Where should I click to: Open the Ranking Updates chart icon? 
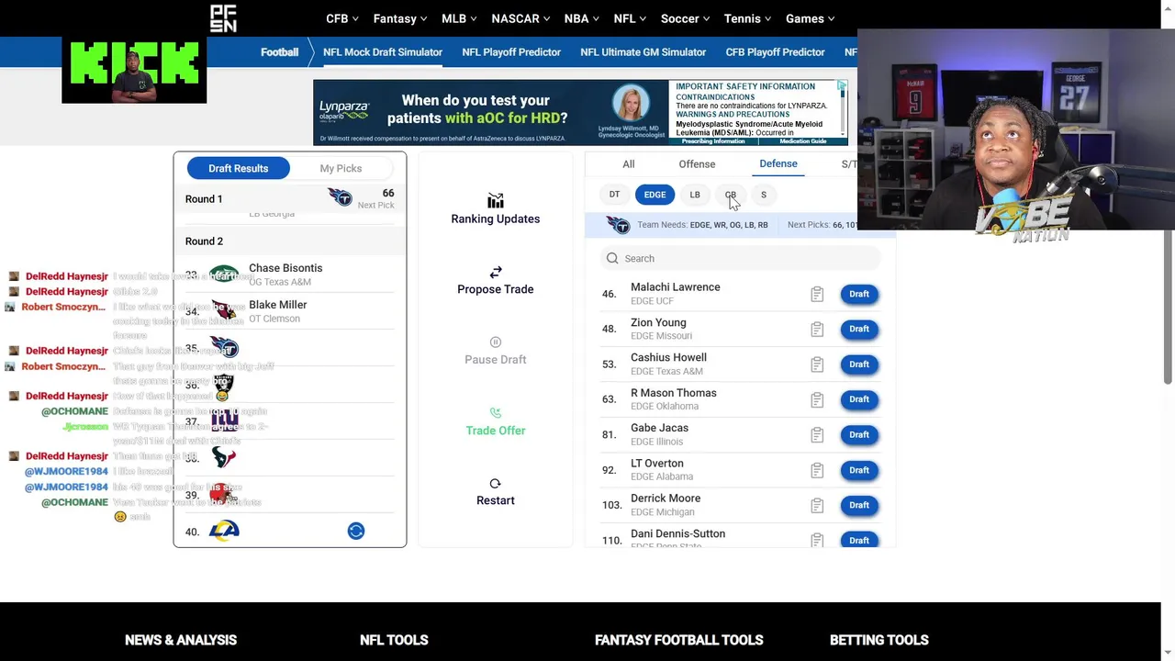coord(496,201)
